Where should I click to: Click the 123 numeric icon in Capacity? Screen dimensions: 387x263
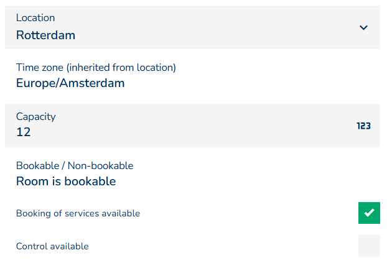tap(364, 126)
